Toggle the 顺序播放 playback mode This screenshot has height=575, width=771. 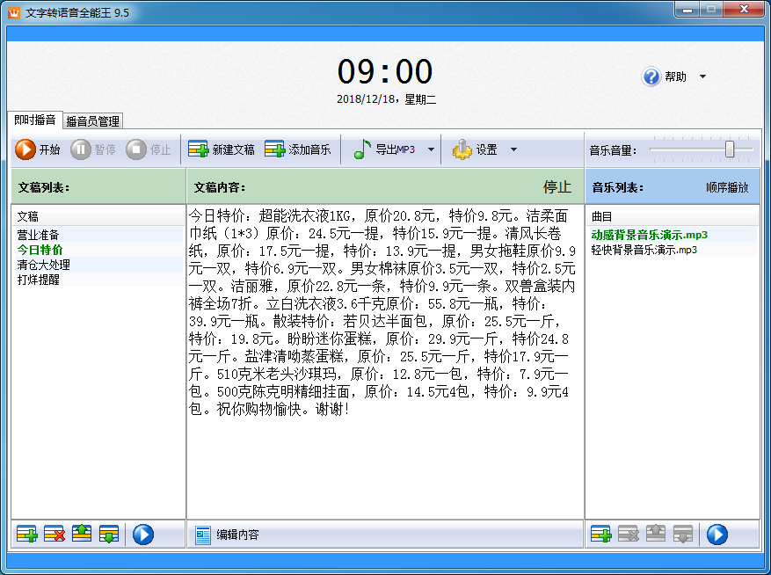(x=727, y=187)
